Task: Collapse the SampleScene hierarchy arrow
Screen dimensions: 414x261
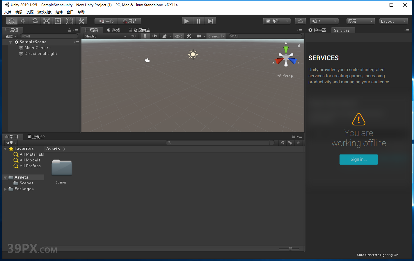Action: pos(10,42)
